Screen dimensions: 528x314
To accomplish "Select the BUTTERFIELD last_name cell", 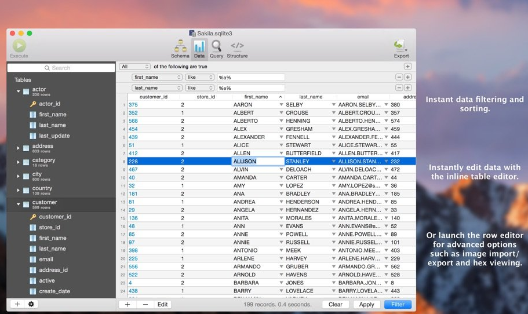I will pyautogui.click(x=304, y=153).
